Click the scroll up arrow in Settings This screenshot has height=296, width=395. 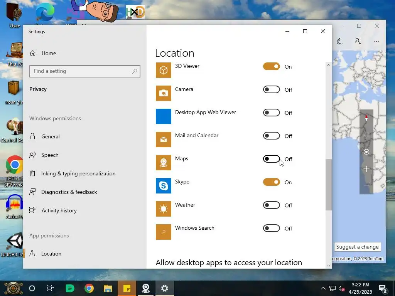[x=329, y=65]
